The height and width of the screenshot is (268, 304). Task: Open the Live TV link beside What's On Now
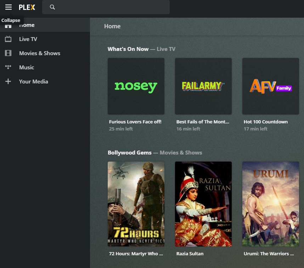coord(166,49)
